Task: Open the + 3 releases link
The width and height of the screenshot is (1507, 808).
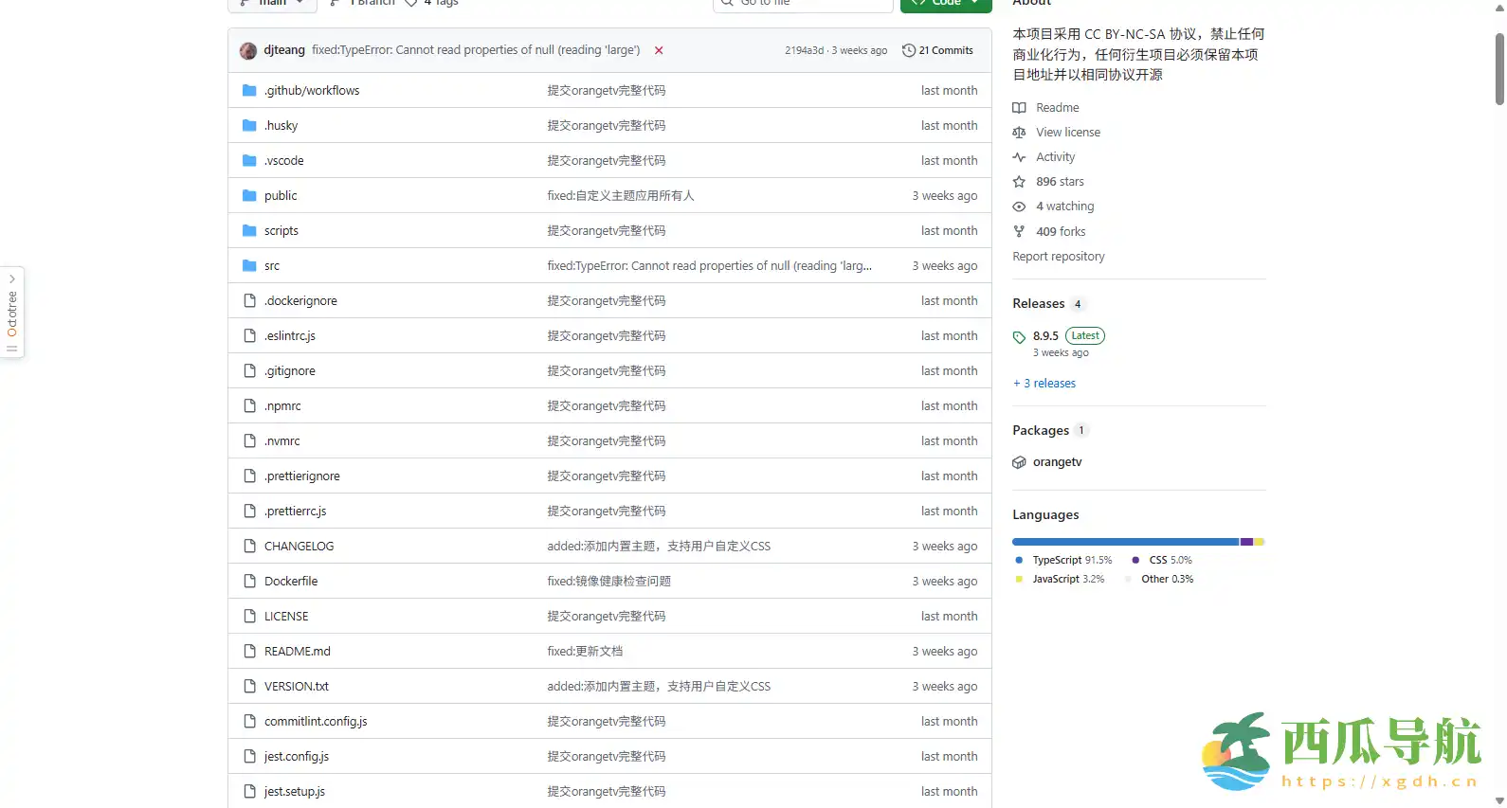Action: [1044, 384]
